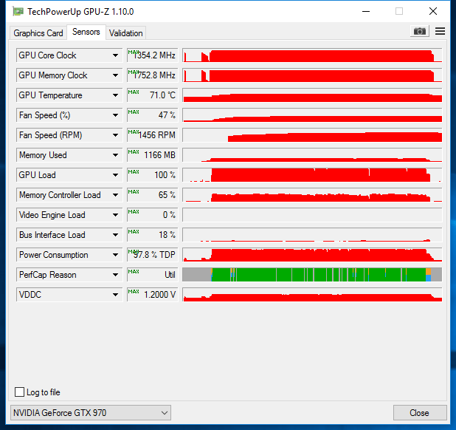Click the MAX indicator for Fan Speed (RPM)
The width and height of the screenshot is (456, 430).
click(x=134, y=132)
